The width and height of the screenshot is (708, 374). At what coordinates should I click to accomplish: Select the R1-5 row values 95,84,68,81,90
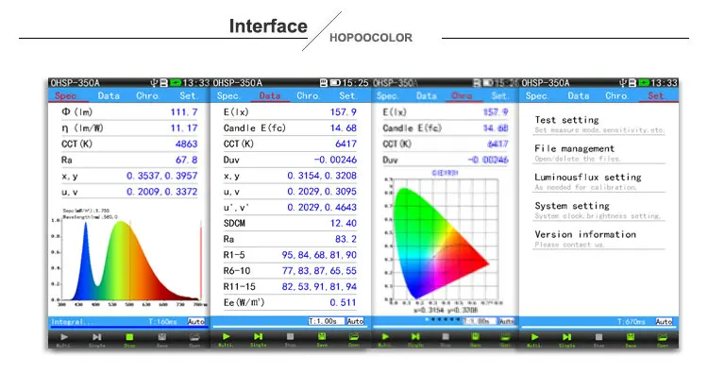coord(319,255)
